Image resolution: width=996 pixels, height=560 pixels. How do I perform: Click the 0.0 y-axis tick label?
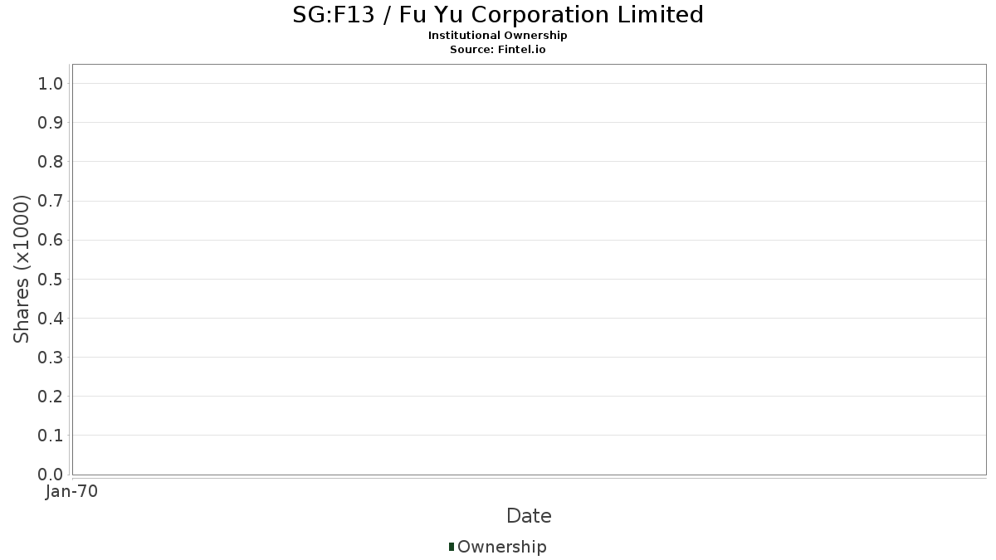(x=51, y=475)
